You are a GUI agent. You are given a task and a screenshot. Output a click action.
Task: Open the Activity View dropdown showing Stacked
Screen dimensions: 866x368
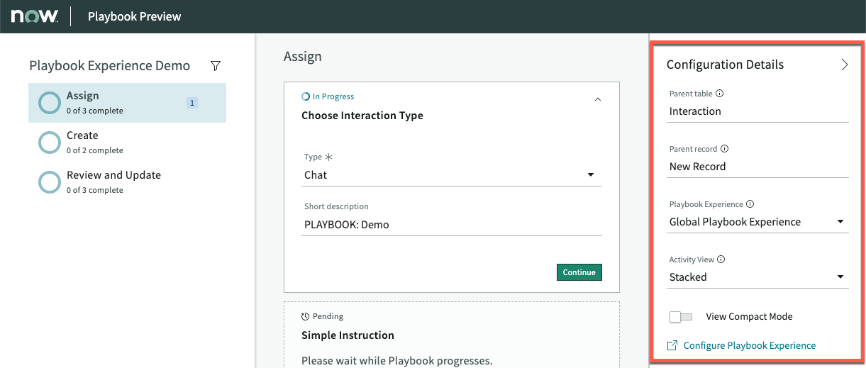pos(757,277)
